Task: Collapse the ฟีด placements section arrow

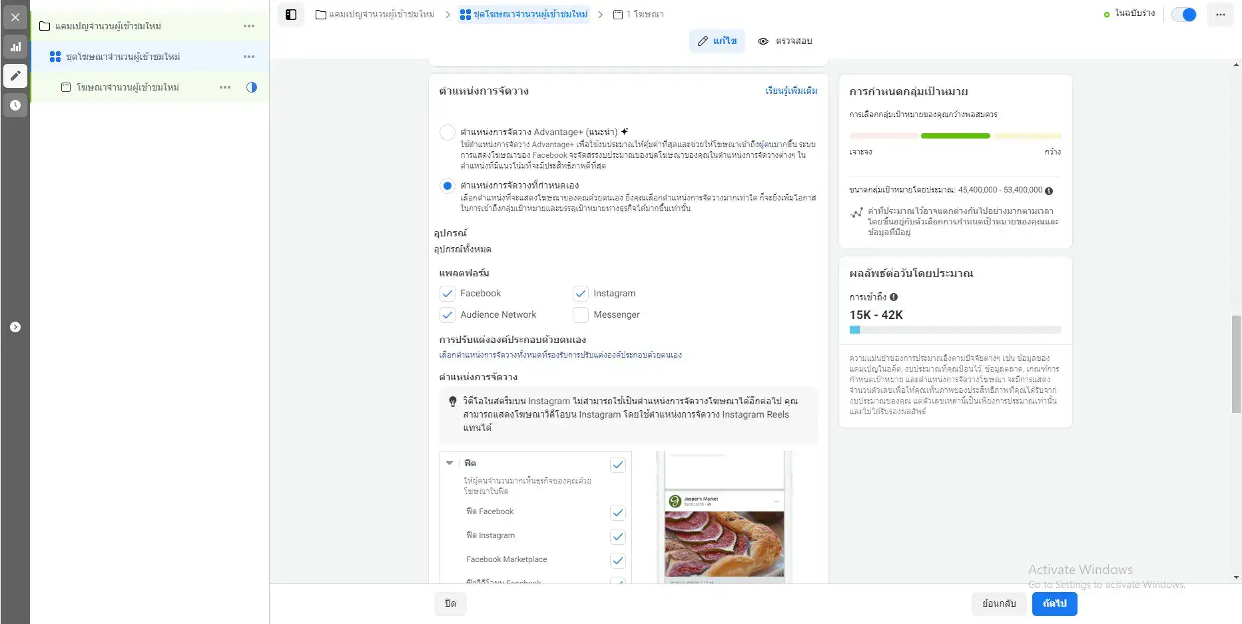Action: [x=450, y=463]
